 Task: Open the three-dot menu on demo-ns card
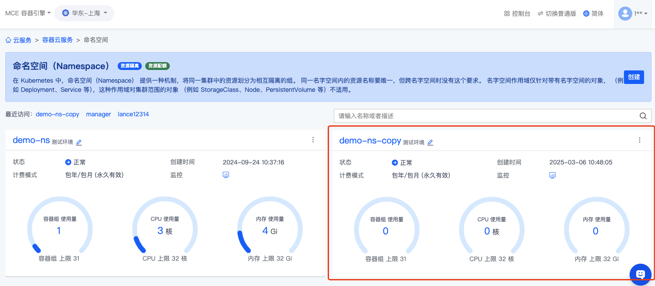[313, 140]
